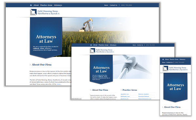Click the phone number in the desktop header

pyautogui.click(x=126, y=5)
